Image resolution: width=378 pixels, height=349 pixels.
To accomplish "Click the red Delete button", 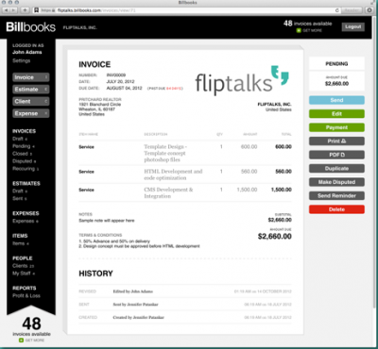I will click(x=336, y=209).
